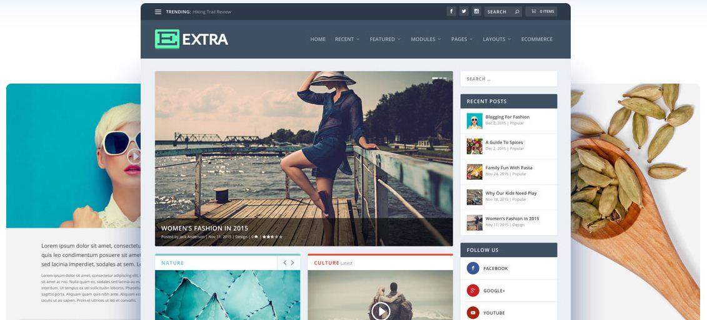707x320 pixels.
Task: Open the Facebook icon in top bar
Action: click(451, 11)
